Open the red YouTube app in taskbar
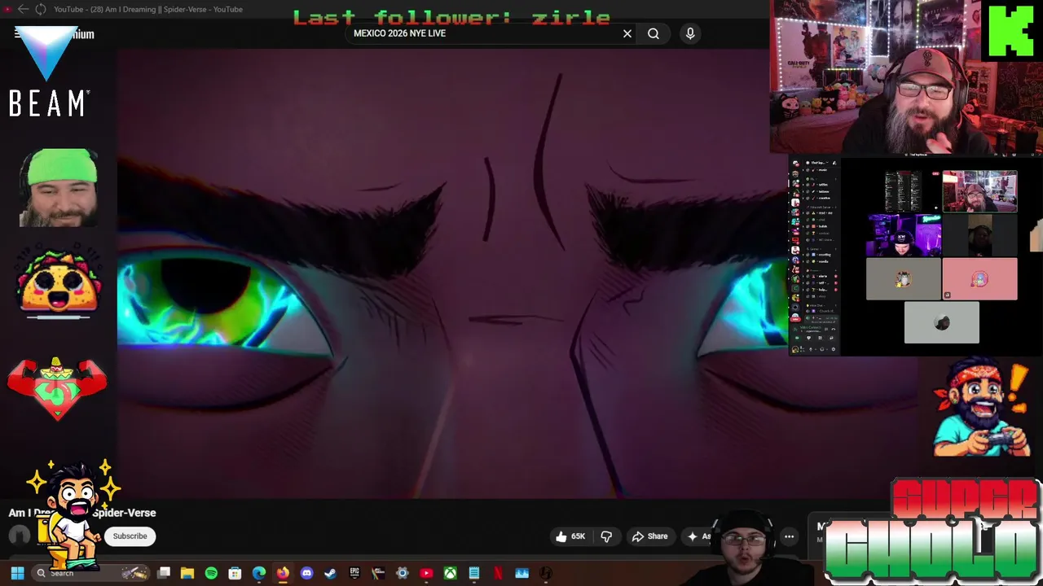The width and height of the screenshot is (1043, 586). click(426, 573)
